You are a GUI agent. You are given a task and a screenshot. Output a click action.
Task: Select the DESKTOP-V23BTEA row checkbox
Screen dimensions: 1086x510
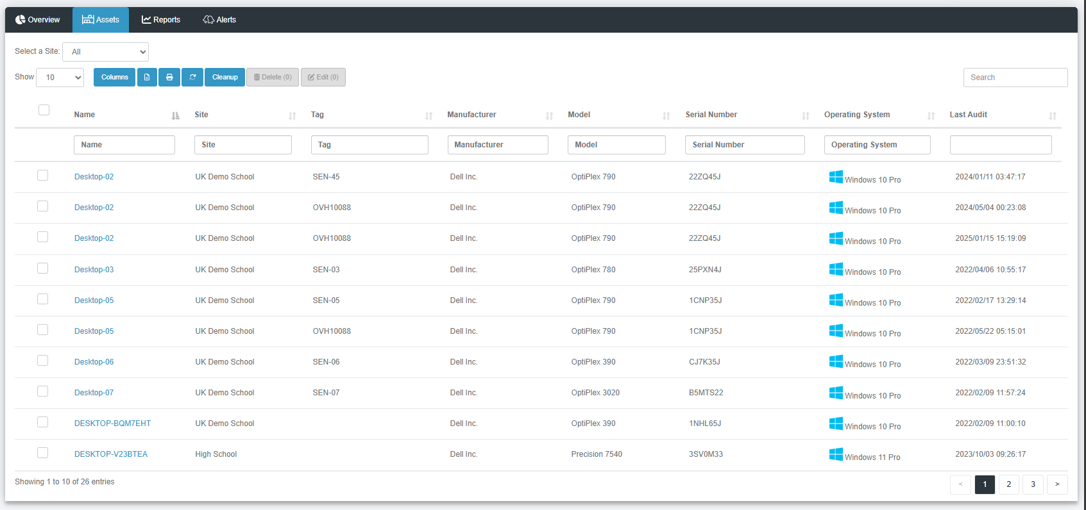[x=43, y=453]
